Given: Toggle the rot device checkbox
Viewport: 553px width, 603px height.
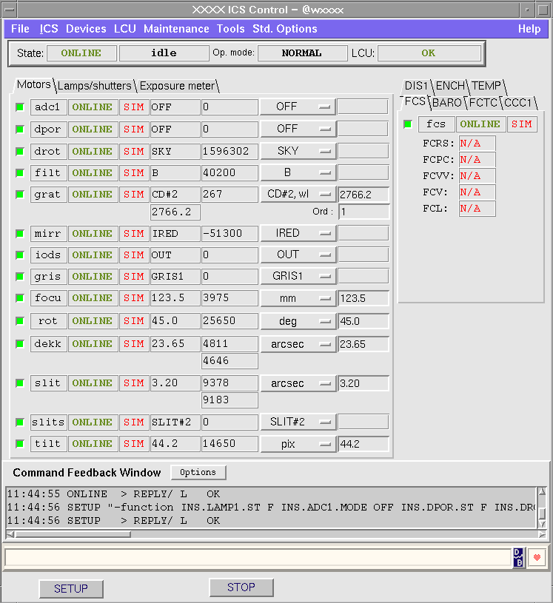Looking at the screenshot, I should pos(20,321).
